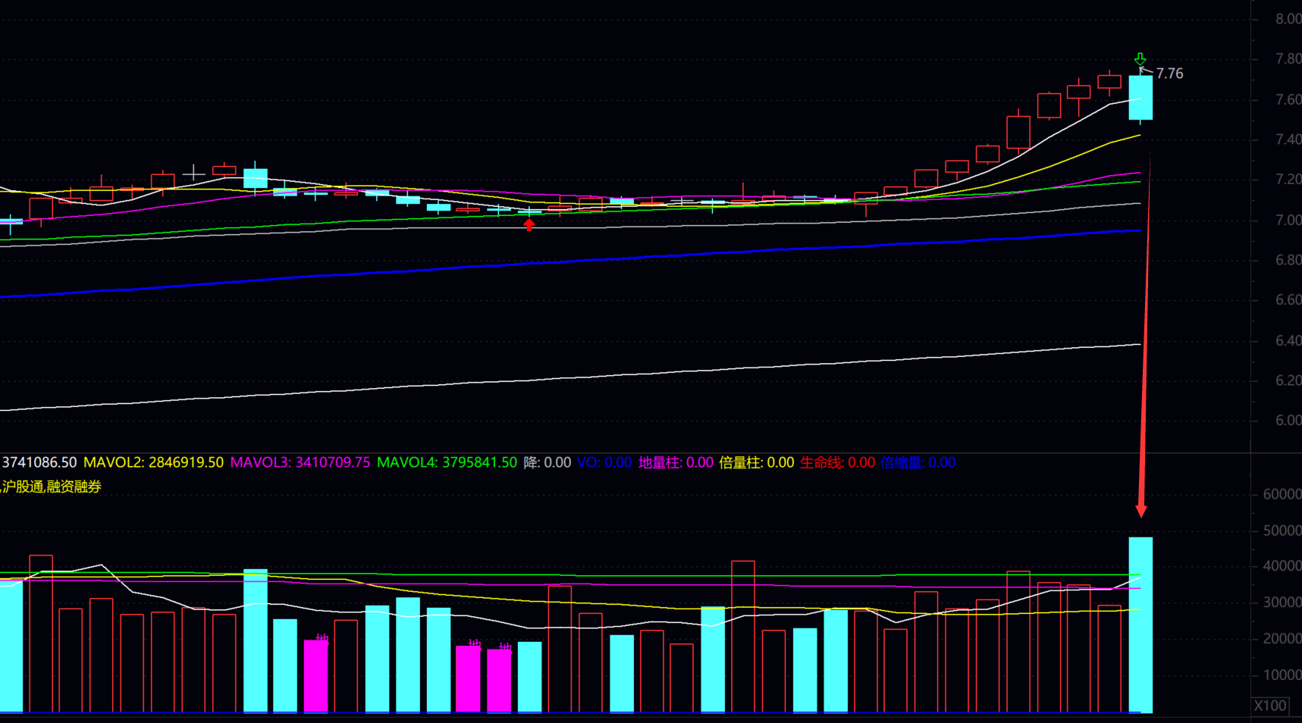Select the MAVOL2 indicator label
The width and height of the screenshot is (1302, 723).
(x=153, y=462)
